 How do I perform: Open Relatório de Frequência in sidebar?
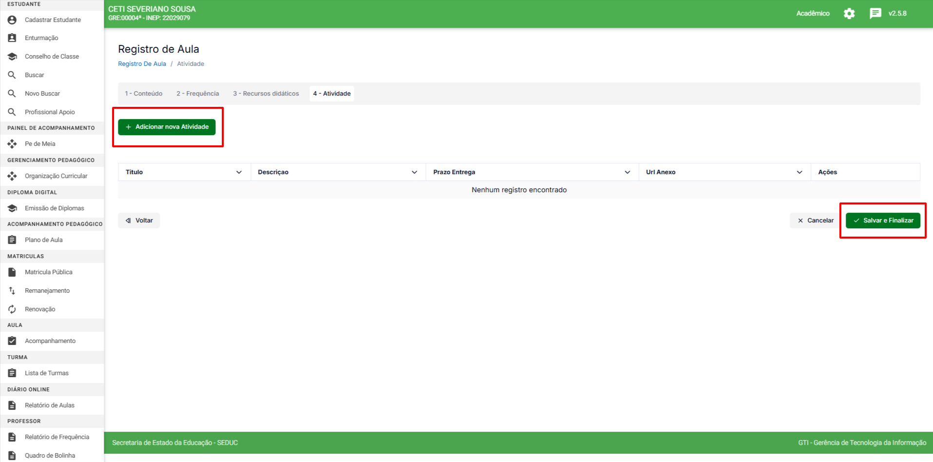tap(57, 437)
